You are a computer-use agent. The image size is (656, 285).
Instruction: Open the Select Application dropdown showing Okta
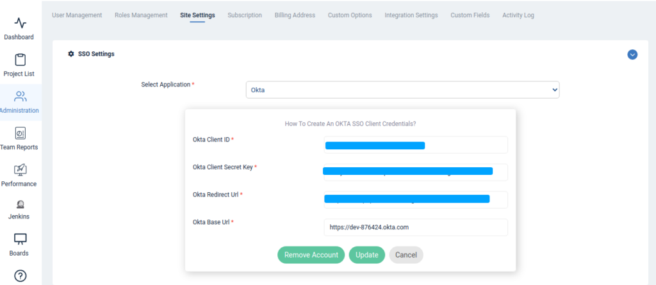coord(402,90)
